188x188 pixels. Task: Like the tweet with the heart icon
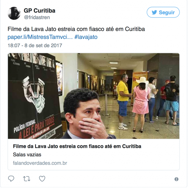click(42, 179)
